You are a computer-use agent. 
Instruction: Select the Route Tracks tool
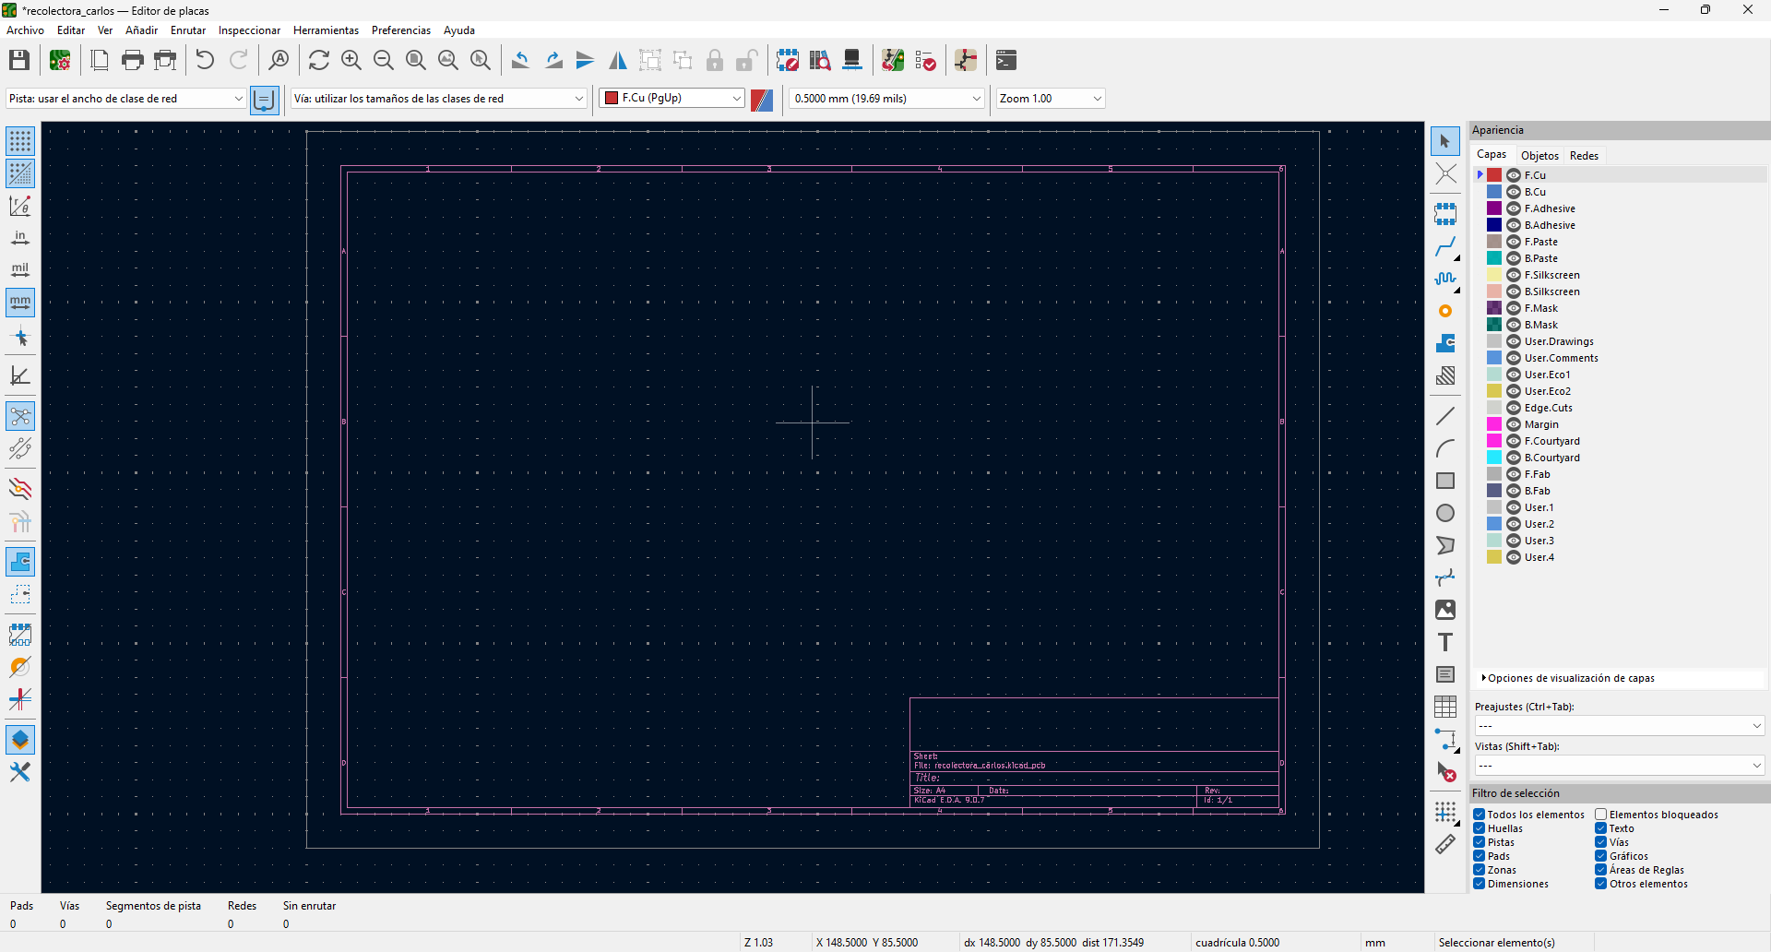point(1445,247)
